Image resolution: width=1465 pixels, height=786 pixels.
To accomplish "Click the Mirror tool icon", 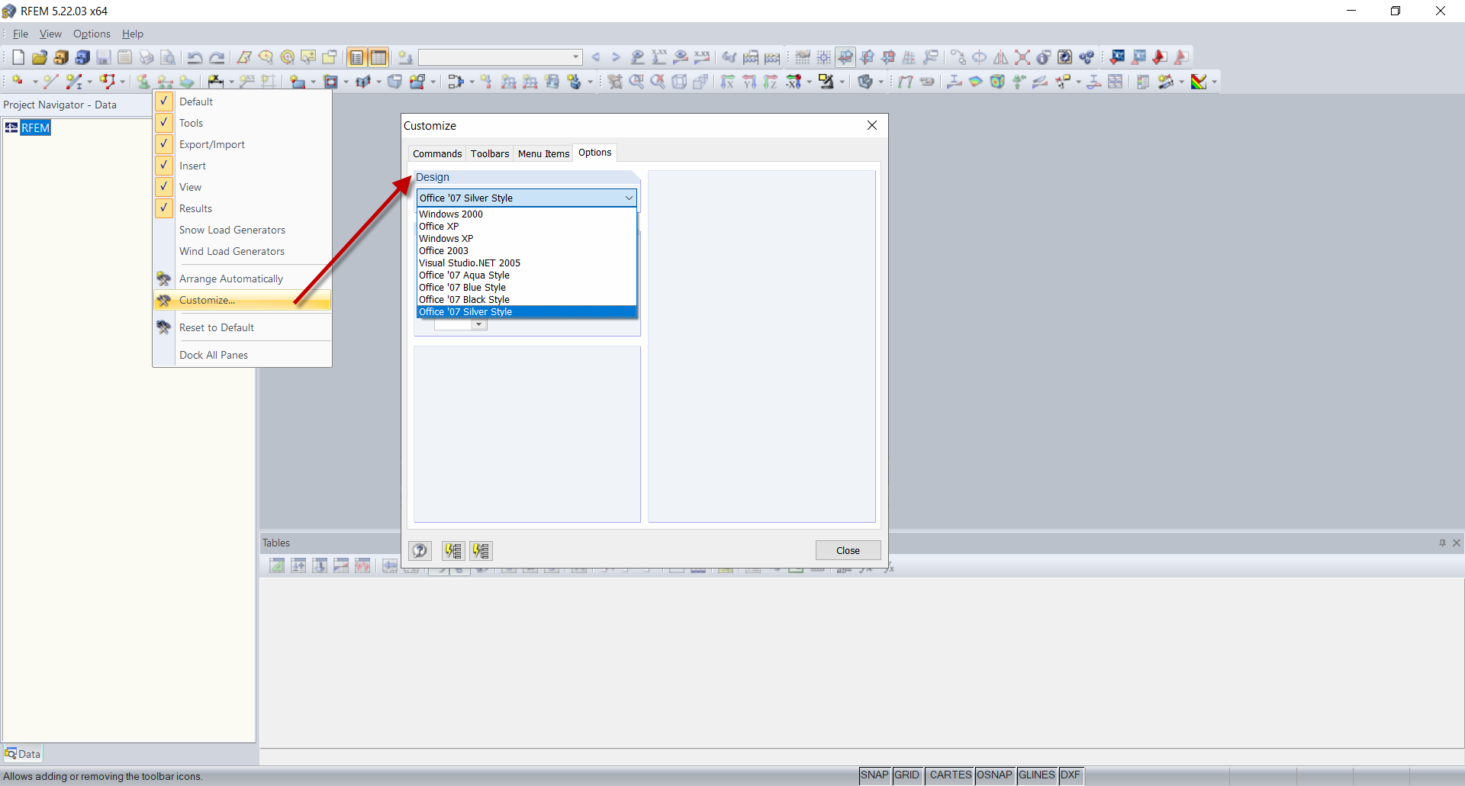I will 1001,57.
